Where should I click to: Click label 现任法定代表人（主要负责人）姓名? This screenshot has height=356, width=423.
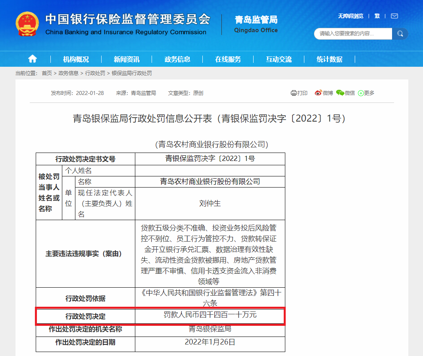(x=105, y=203)
